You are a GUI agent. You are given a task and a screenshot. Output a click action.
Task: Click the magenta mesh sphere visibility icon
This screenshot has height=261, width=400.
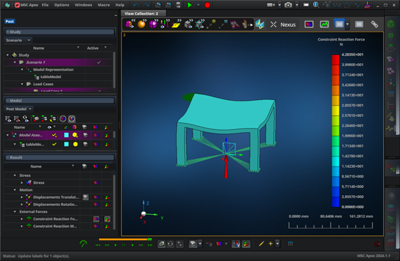pos(153,24)
